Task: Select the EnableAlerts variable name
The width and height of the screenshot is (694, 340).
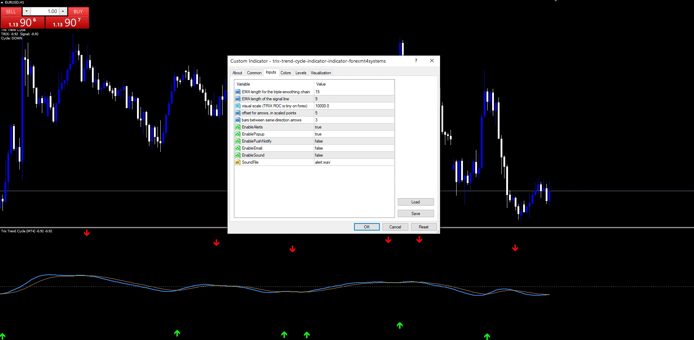Action: pos(252,127)
